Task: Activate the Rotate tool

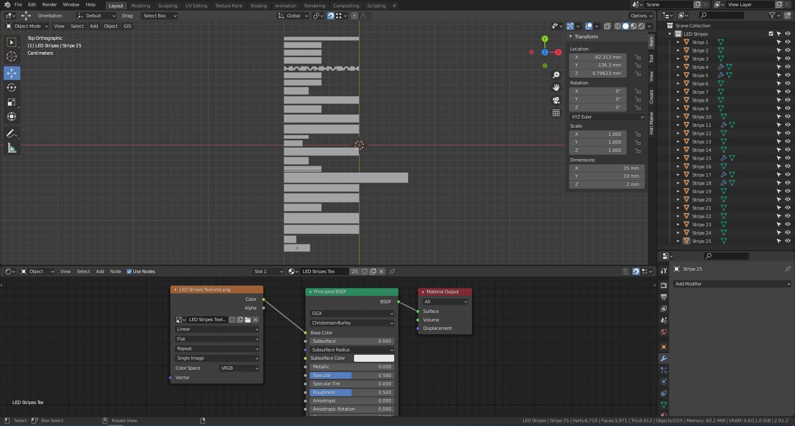Action: [12, 87]
